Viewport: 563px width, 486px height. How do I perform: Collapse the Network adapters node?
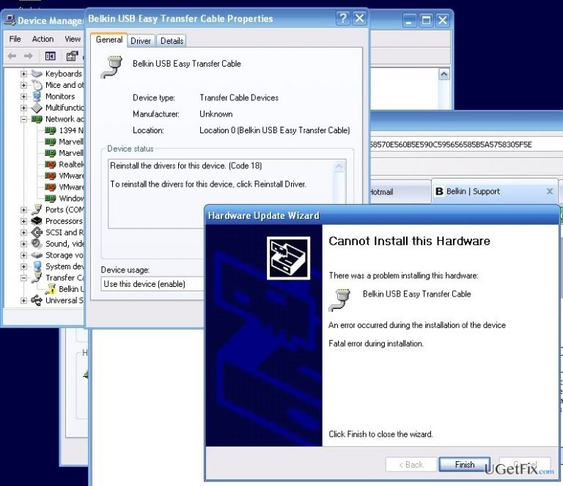23,119
